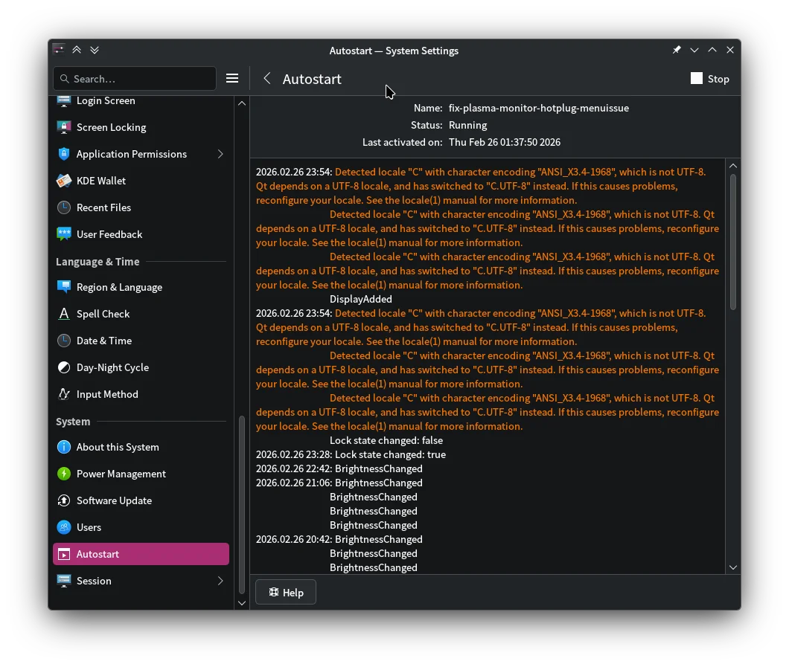The image size is (789, 667).
Task: Click the Search settings field
Action: pos(135,79)
